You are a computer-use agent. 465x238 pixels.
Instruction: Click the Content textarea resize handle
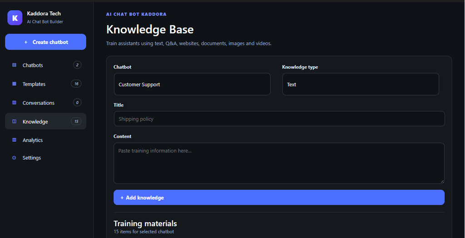point(442,181)
